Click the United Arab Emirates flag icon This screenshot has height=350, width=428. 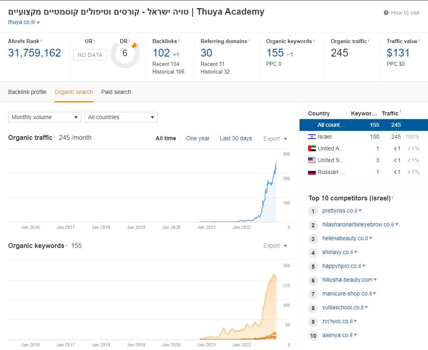pos(312,148)
